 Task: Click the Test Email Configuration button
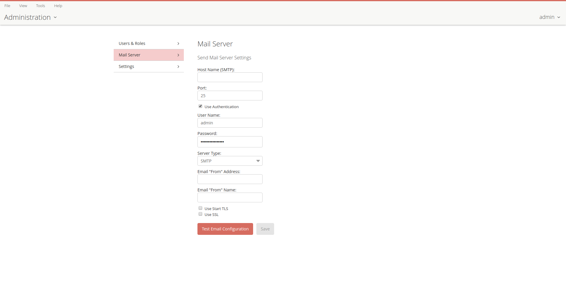[225, 229]
